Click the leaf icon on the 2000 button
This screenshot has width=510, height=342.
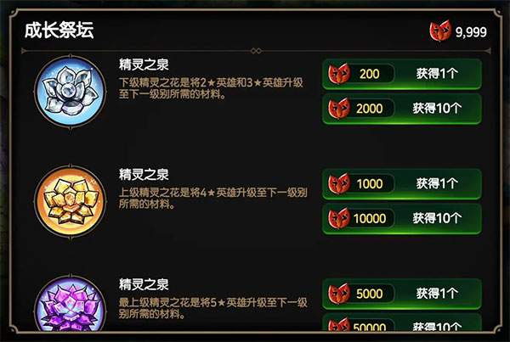pos(339,109)
